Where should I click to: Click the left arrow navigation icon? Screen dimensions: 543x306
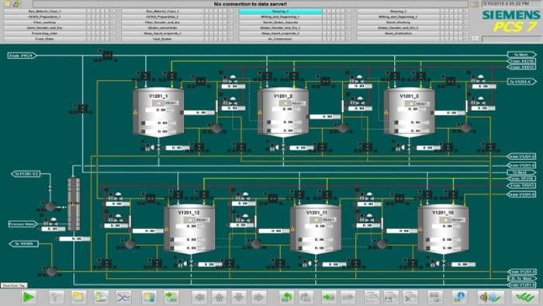199,297
